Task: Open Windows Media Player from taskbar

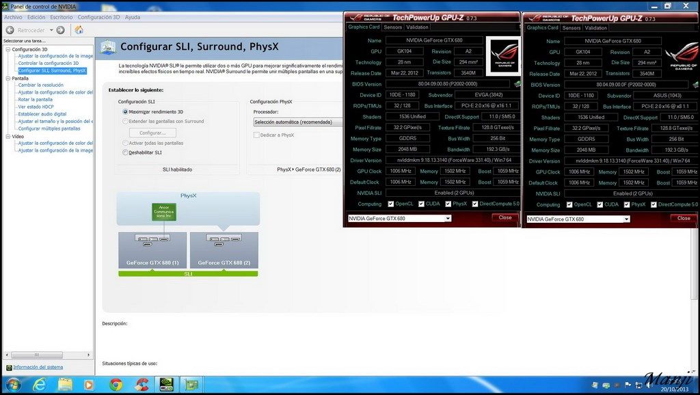Action: tap(90, 385)
